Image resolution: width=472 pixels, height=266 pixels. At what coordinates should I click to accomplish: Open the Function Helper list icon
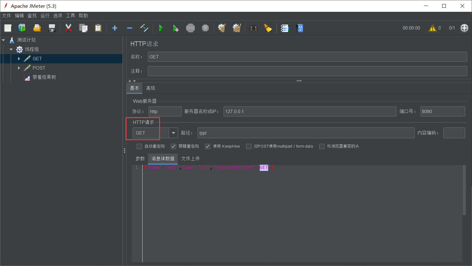(285, 28)
